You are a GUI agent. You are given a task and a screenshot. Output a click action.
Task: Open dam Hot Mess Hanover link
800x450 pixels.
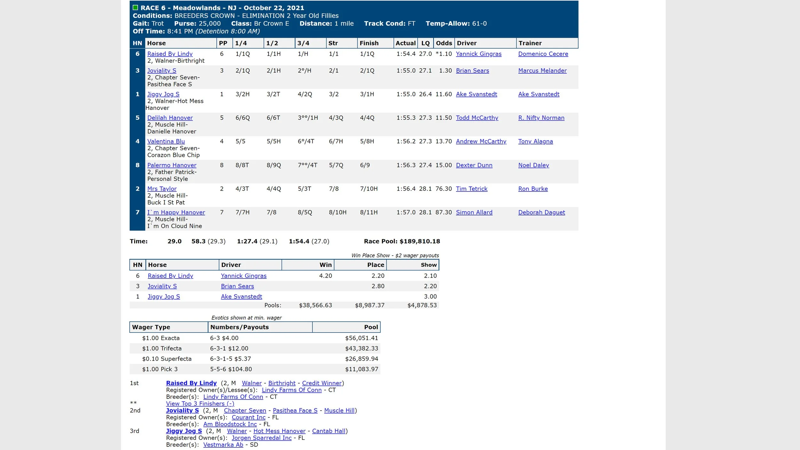280,431
